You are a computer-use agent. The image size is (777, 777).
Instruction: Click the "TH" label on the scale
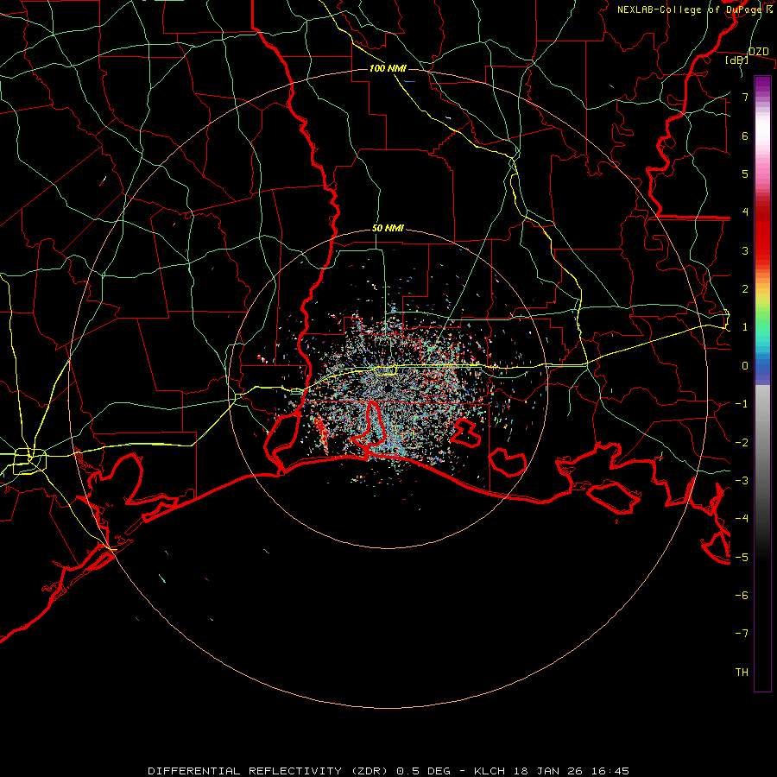tap(742, 673)
